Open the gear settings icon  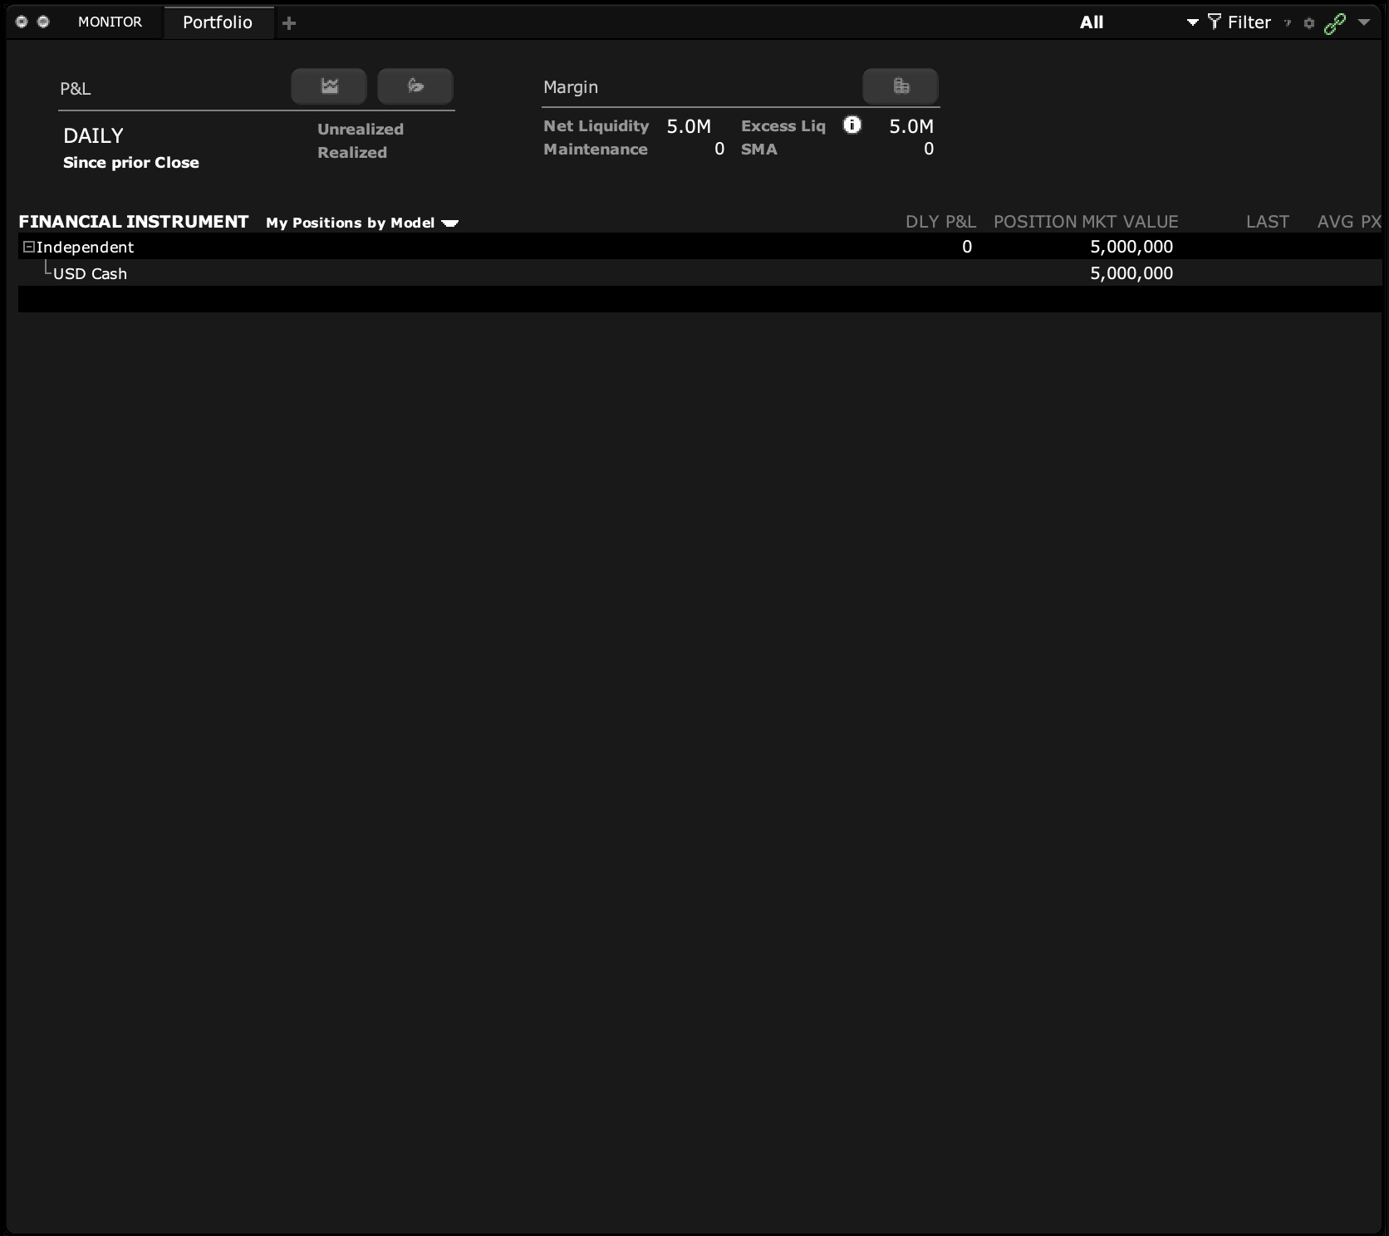[1309, 23]
